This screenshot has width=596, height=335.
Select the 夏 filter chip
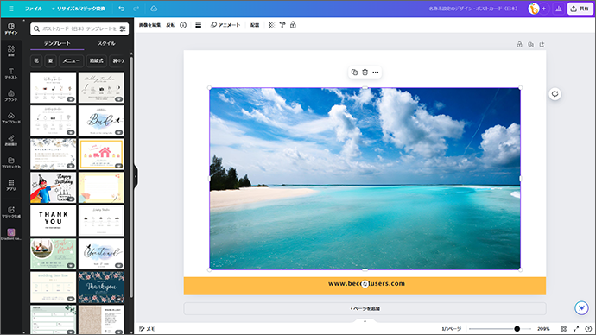pos(51,60)
